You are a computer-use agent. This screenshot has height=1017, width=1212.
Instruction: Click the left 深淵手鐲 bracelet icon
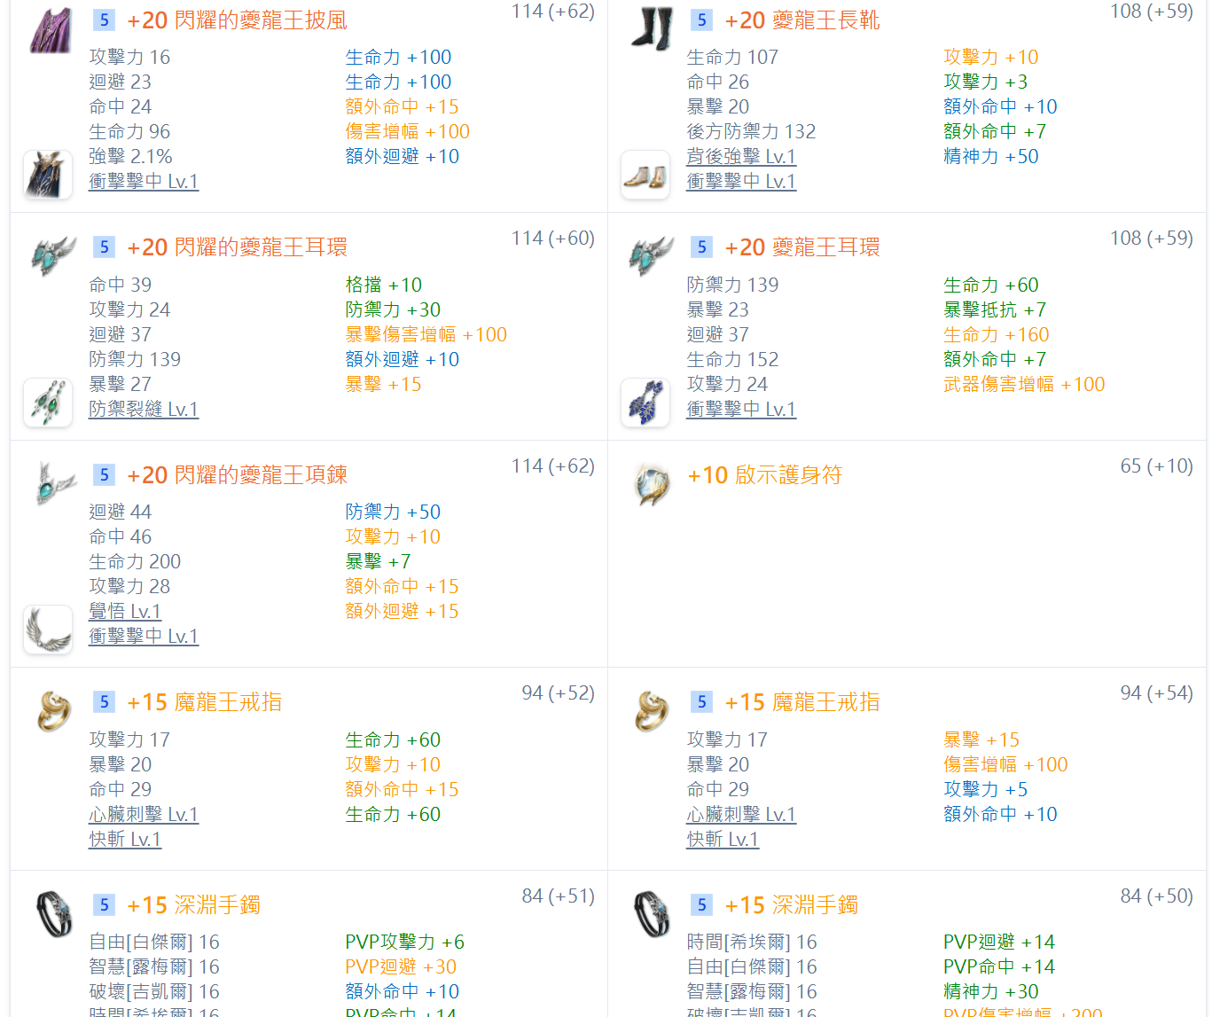(53, 914)
